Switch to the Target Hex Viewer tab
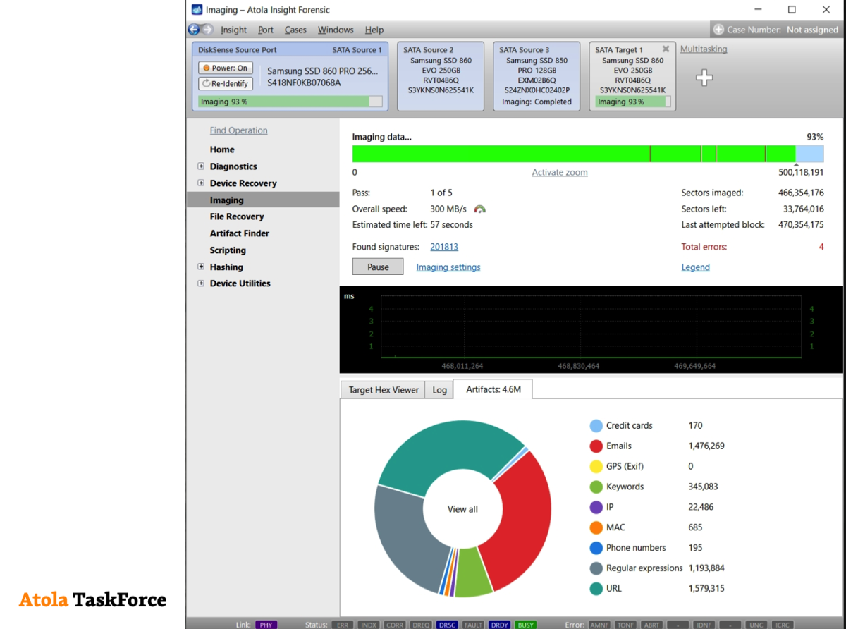Viewport: 846px width, 629px height. pyautogui.click(x=383, y=390)
